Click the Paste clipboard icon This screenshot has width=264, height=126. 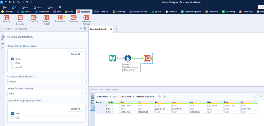point(23,2)
